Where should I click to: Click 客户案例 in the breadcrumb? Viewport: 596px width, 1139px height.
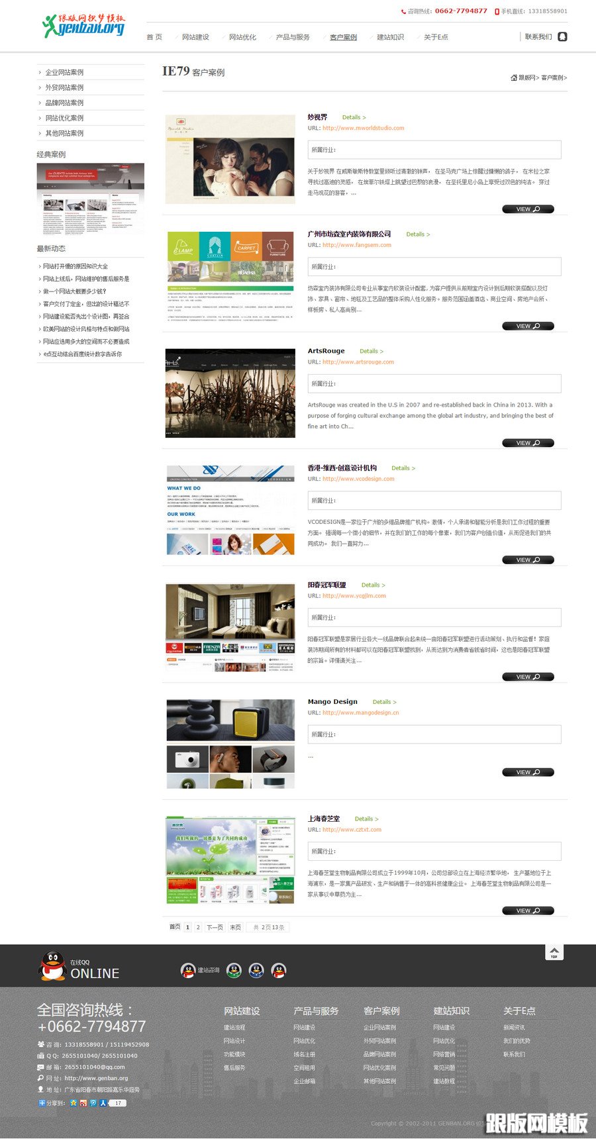552,77
